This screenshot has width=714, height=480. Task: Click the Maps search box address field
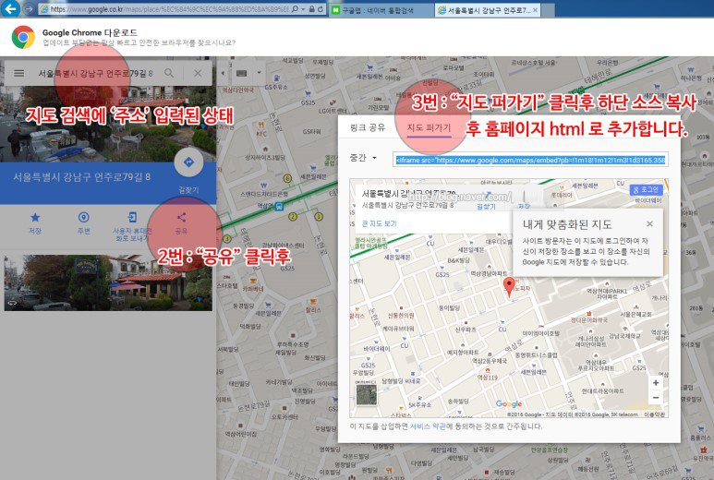pos(95,73)
